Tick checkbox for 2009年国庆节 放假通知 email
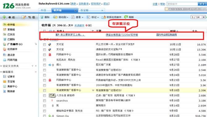 [x=44, y=85]
